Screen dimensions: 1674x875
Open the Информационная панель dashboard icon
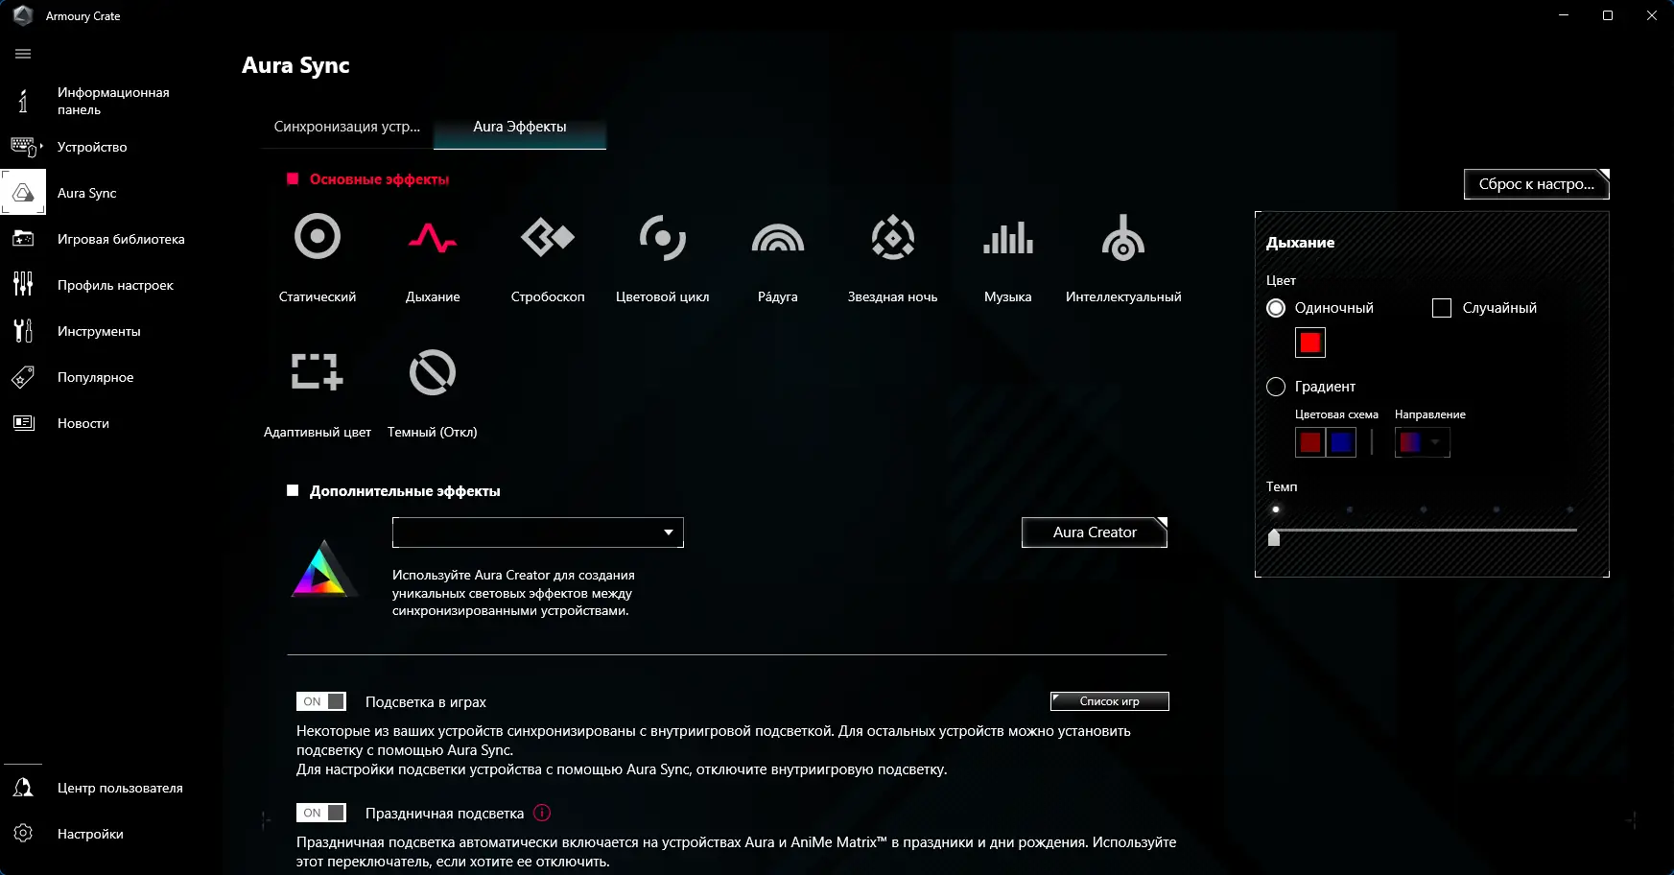coord(23,101)
